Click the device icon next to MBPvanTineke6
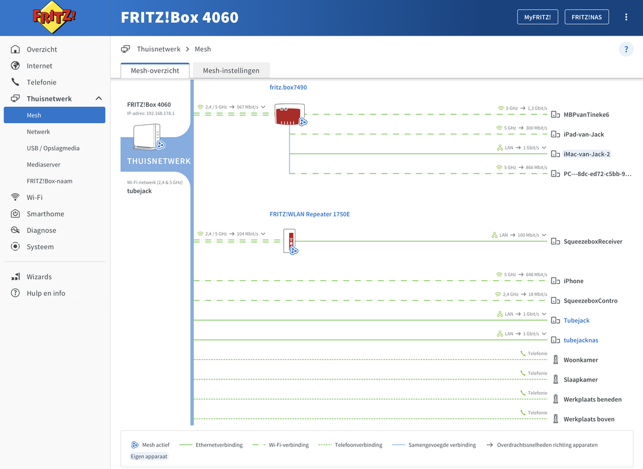Image resolution: width=643 pixels, height=469 pixels. coord(555,115)
